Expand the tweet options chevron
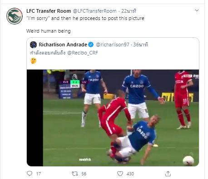The height and width of the screenshot is (179, 208). [x=197, y=10]
